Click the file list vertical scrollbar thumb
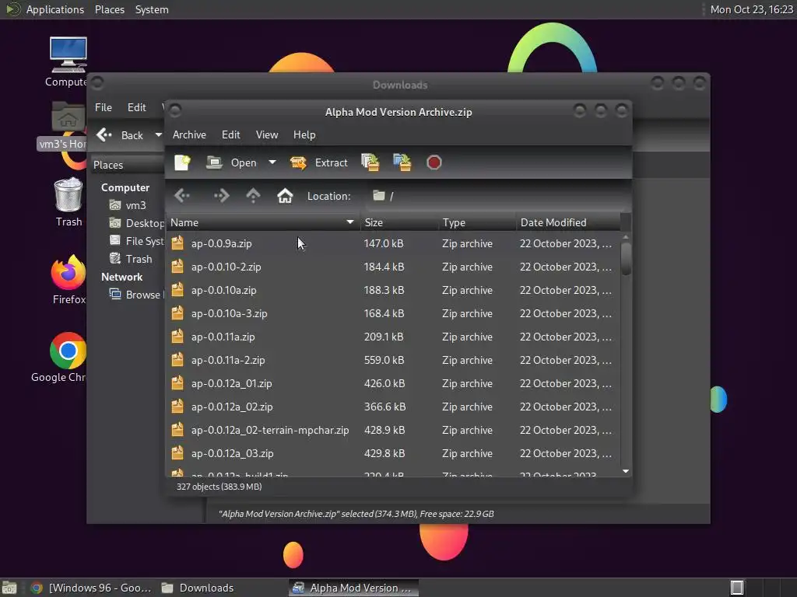This screenshot has width=797, height=597. point(626,259)
